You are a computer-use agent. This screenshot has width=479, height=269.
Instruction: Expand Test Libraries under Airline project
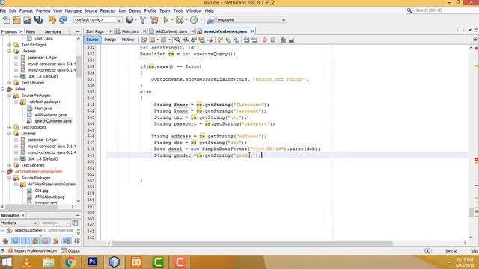point(10,165)
